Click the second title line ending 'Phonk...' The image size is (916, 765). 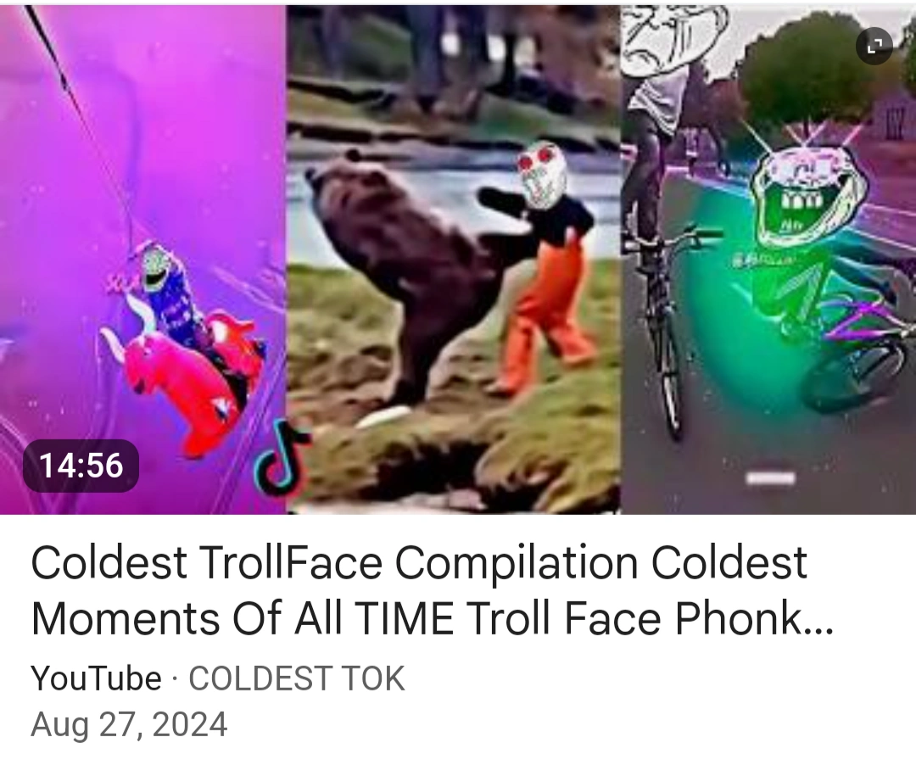click(x=433, y=617)
